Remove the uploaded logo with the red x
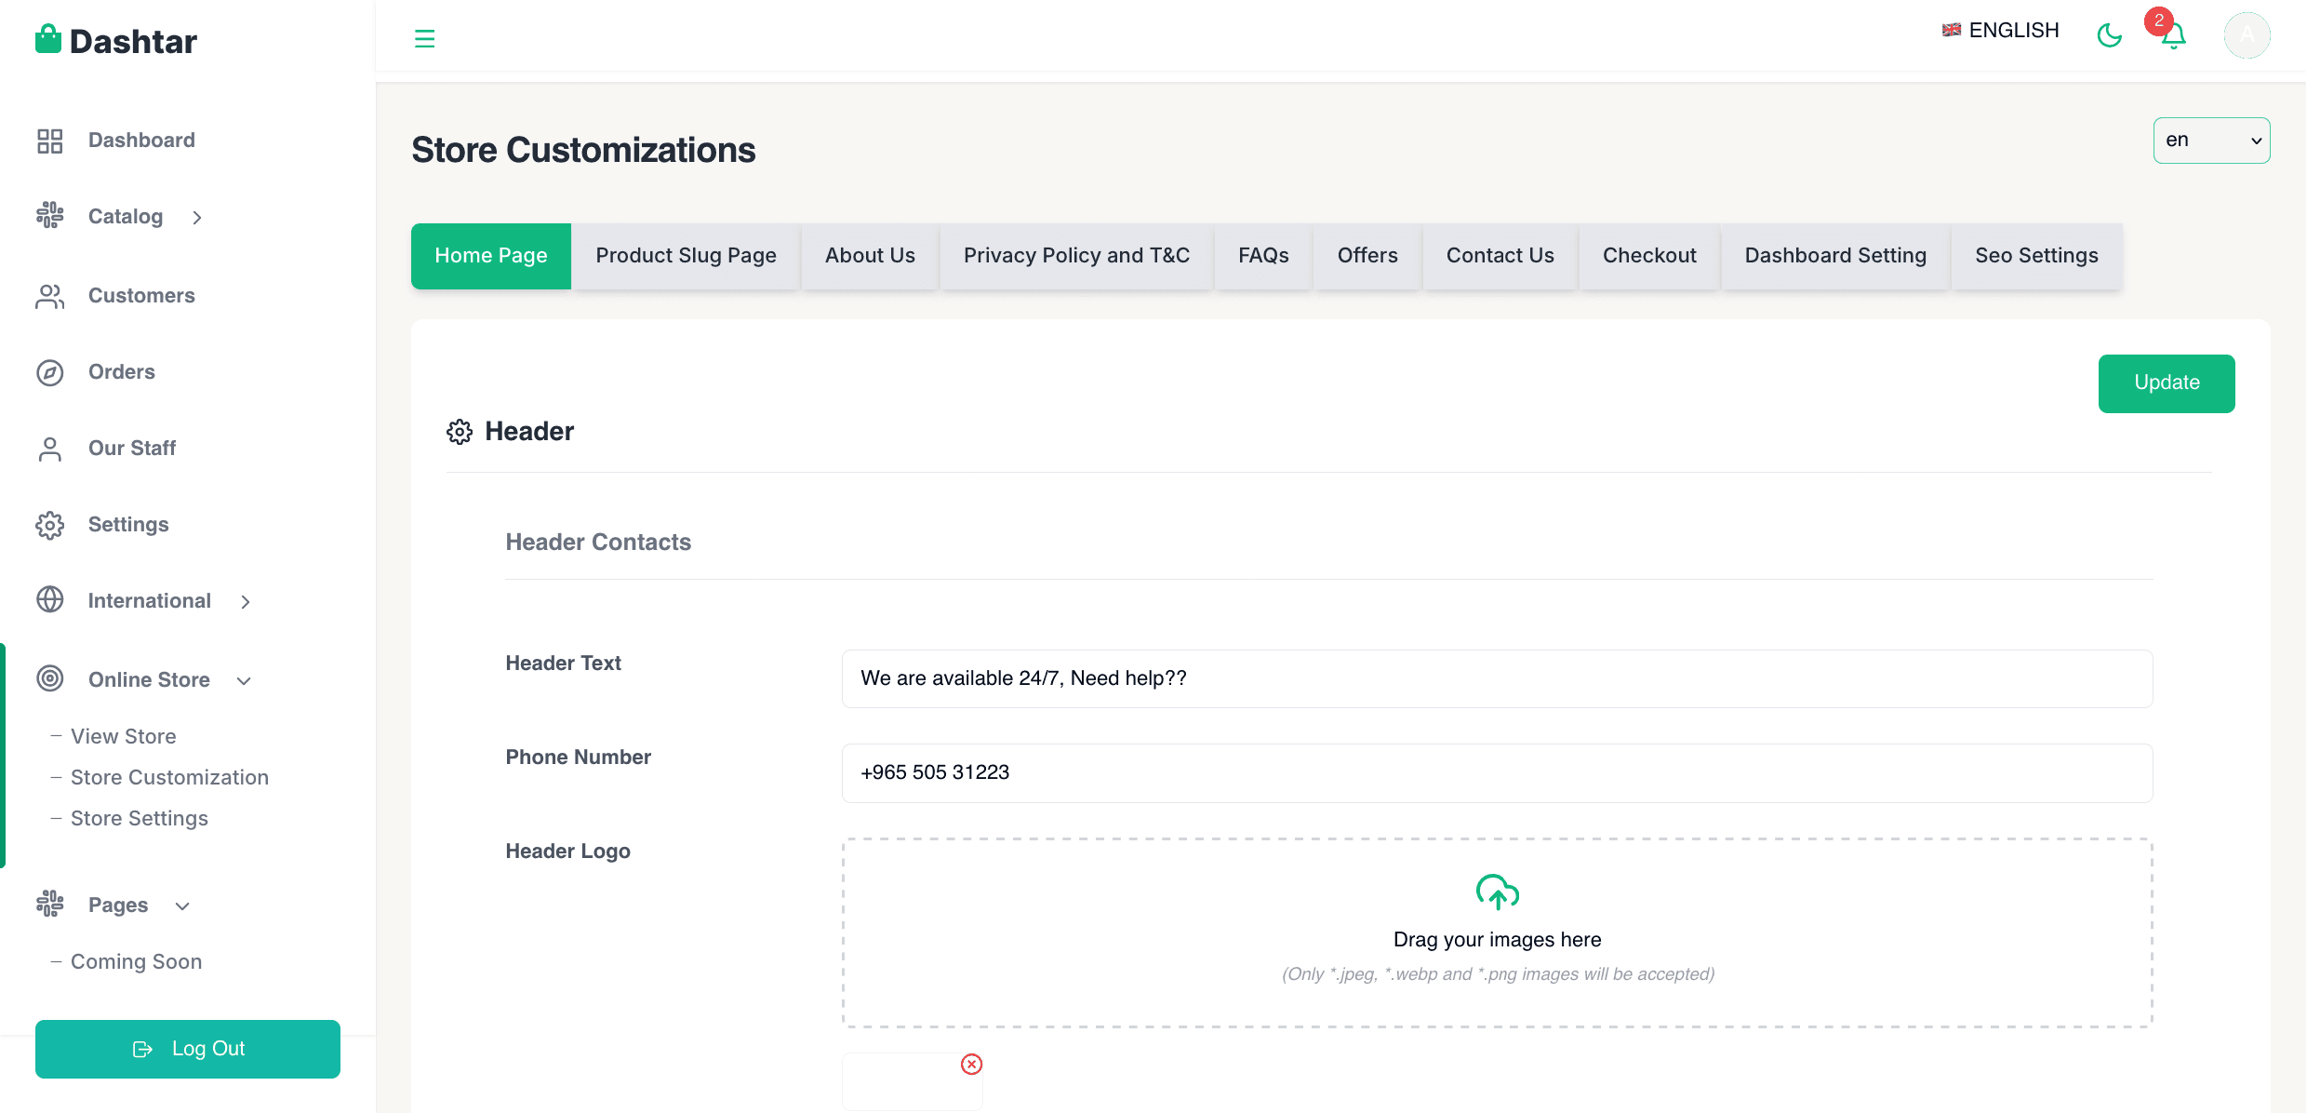The image size is (2307, 1113). 972,1064
